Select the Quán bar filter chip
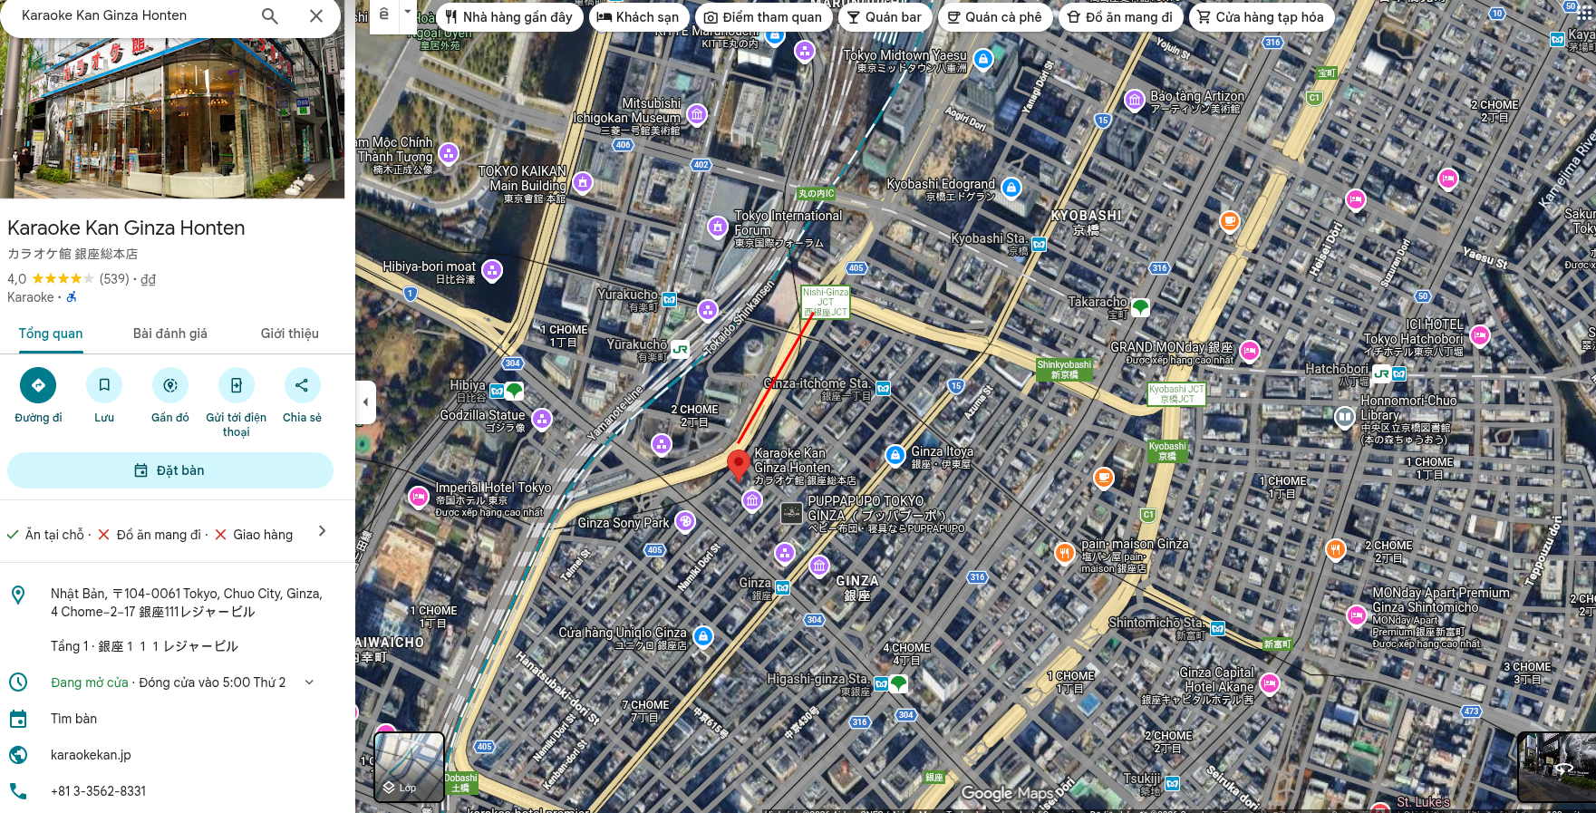This screenshot has width=1596, height=813. point(885,17)
